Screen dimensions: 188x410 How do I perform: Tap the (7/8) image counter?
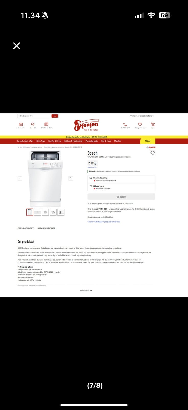click(95, 385)
